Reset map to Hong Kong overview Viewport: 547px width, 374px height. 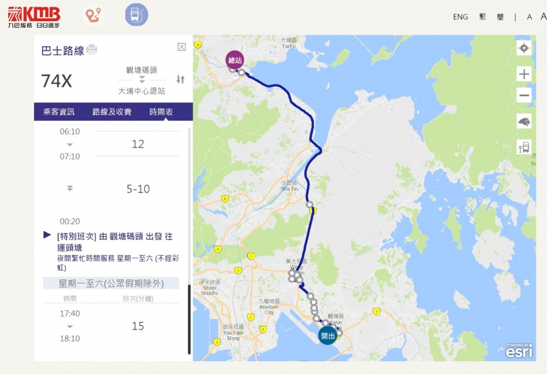[x=524, y=122]
